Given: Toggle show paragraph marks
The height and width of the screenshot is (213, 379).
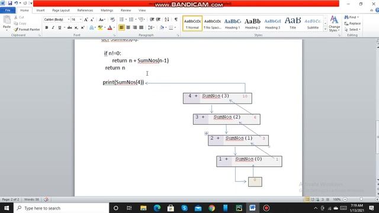Looking at the screenshot, I should click(x=176, y=20).
